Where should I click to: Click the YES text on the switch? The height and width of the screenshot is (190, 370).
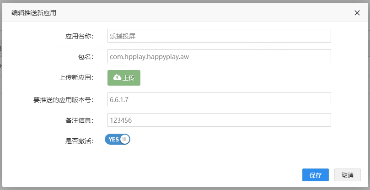pyautogui.click(x=113, y=140)
